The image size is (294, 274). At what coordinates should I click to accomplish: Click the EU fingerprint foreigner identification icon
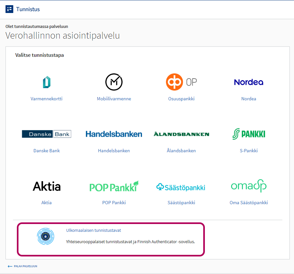45,236
